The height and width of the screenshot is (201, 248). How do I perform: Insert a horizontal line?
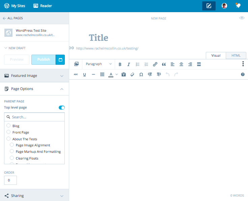tap(93, 74)
